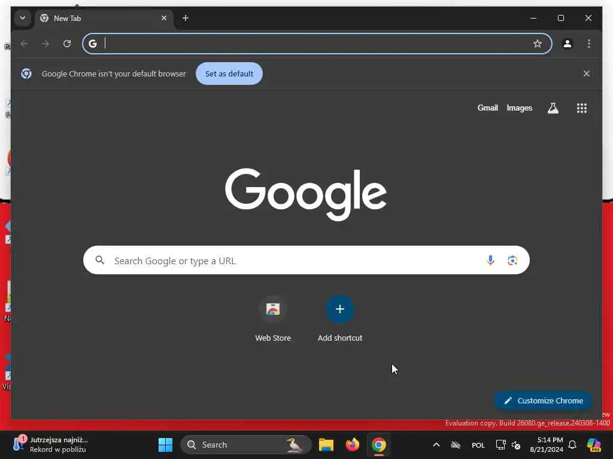Screen dimensions: 613x459
Task: Click Customize Chrome button
Action: pos(544,400)
